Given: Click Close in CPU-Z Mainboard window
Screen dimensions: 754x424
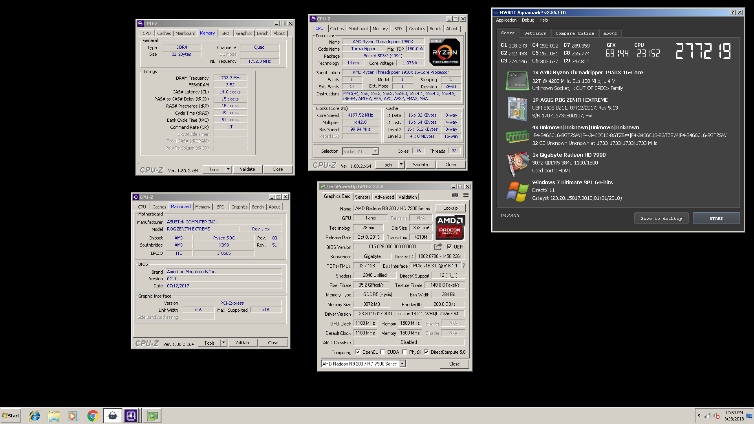Looking at the screenshot, I should pos(273,343).
